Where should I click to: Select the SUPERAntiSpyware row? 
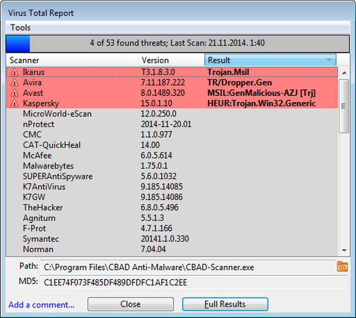point(172,176)
